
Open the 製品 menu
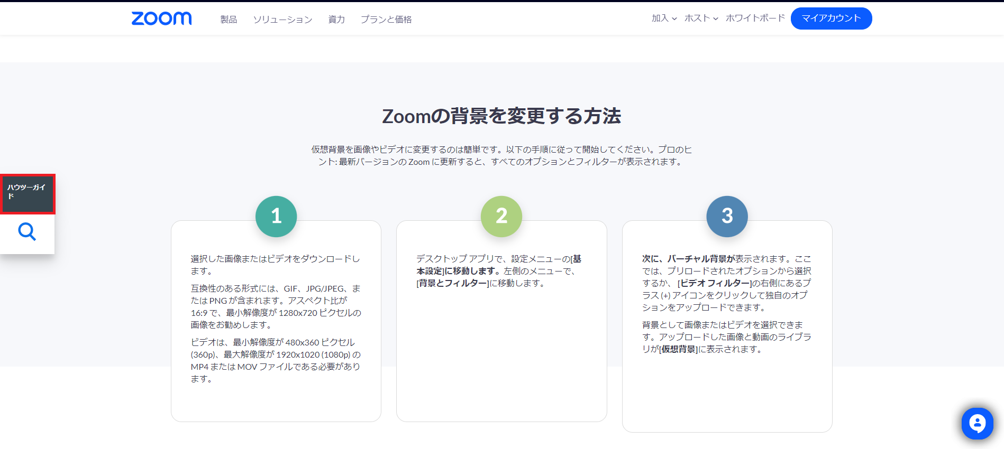tap(229, 20)
